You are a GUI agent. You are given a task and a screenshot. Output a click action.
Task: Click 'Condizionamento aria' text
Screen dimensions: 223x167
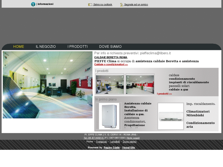[x=201, y=125]
